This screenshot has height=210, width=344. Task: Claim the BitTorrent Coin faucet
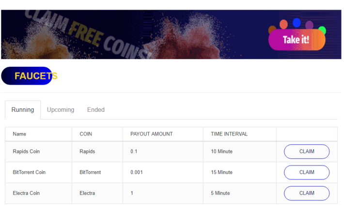pyautogui.click(x=307, y=172)
